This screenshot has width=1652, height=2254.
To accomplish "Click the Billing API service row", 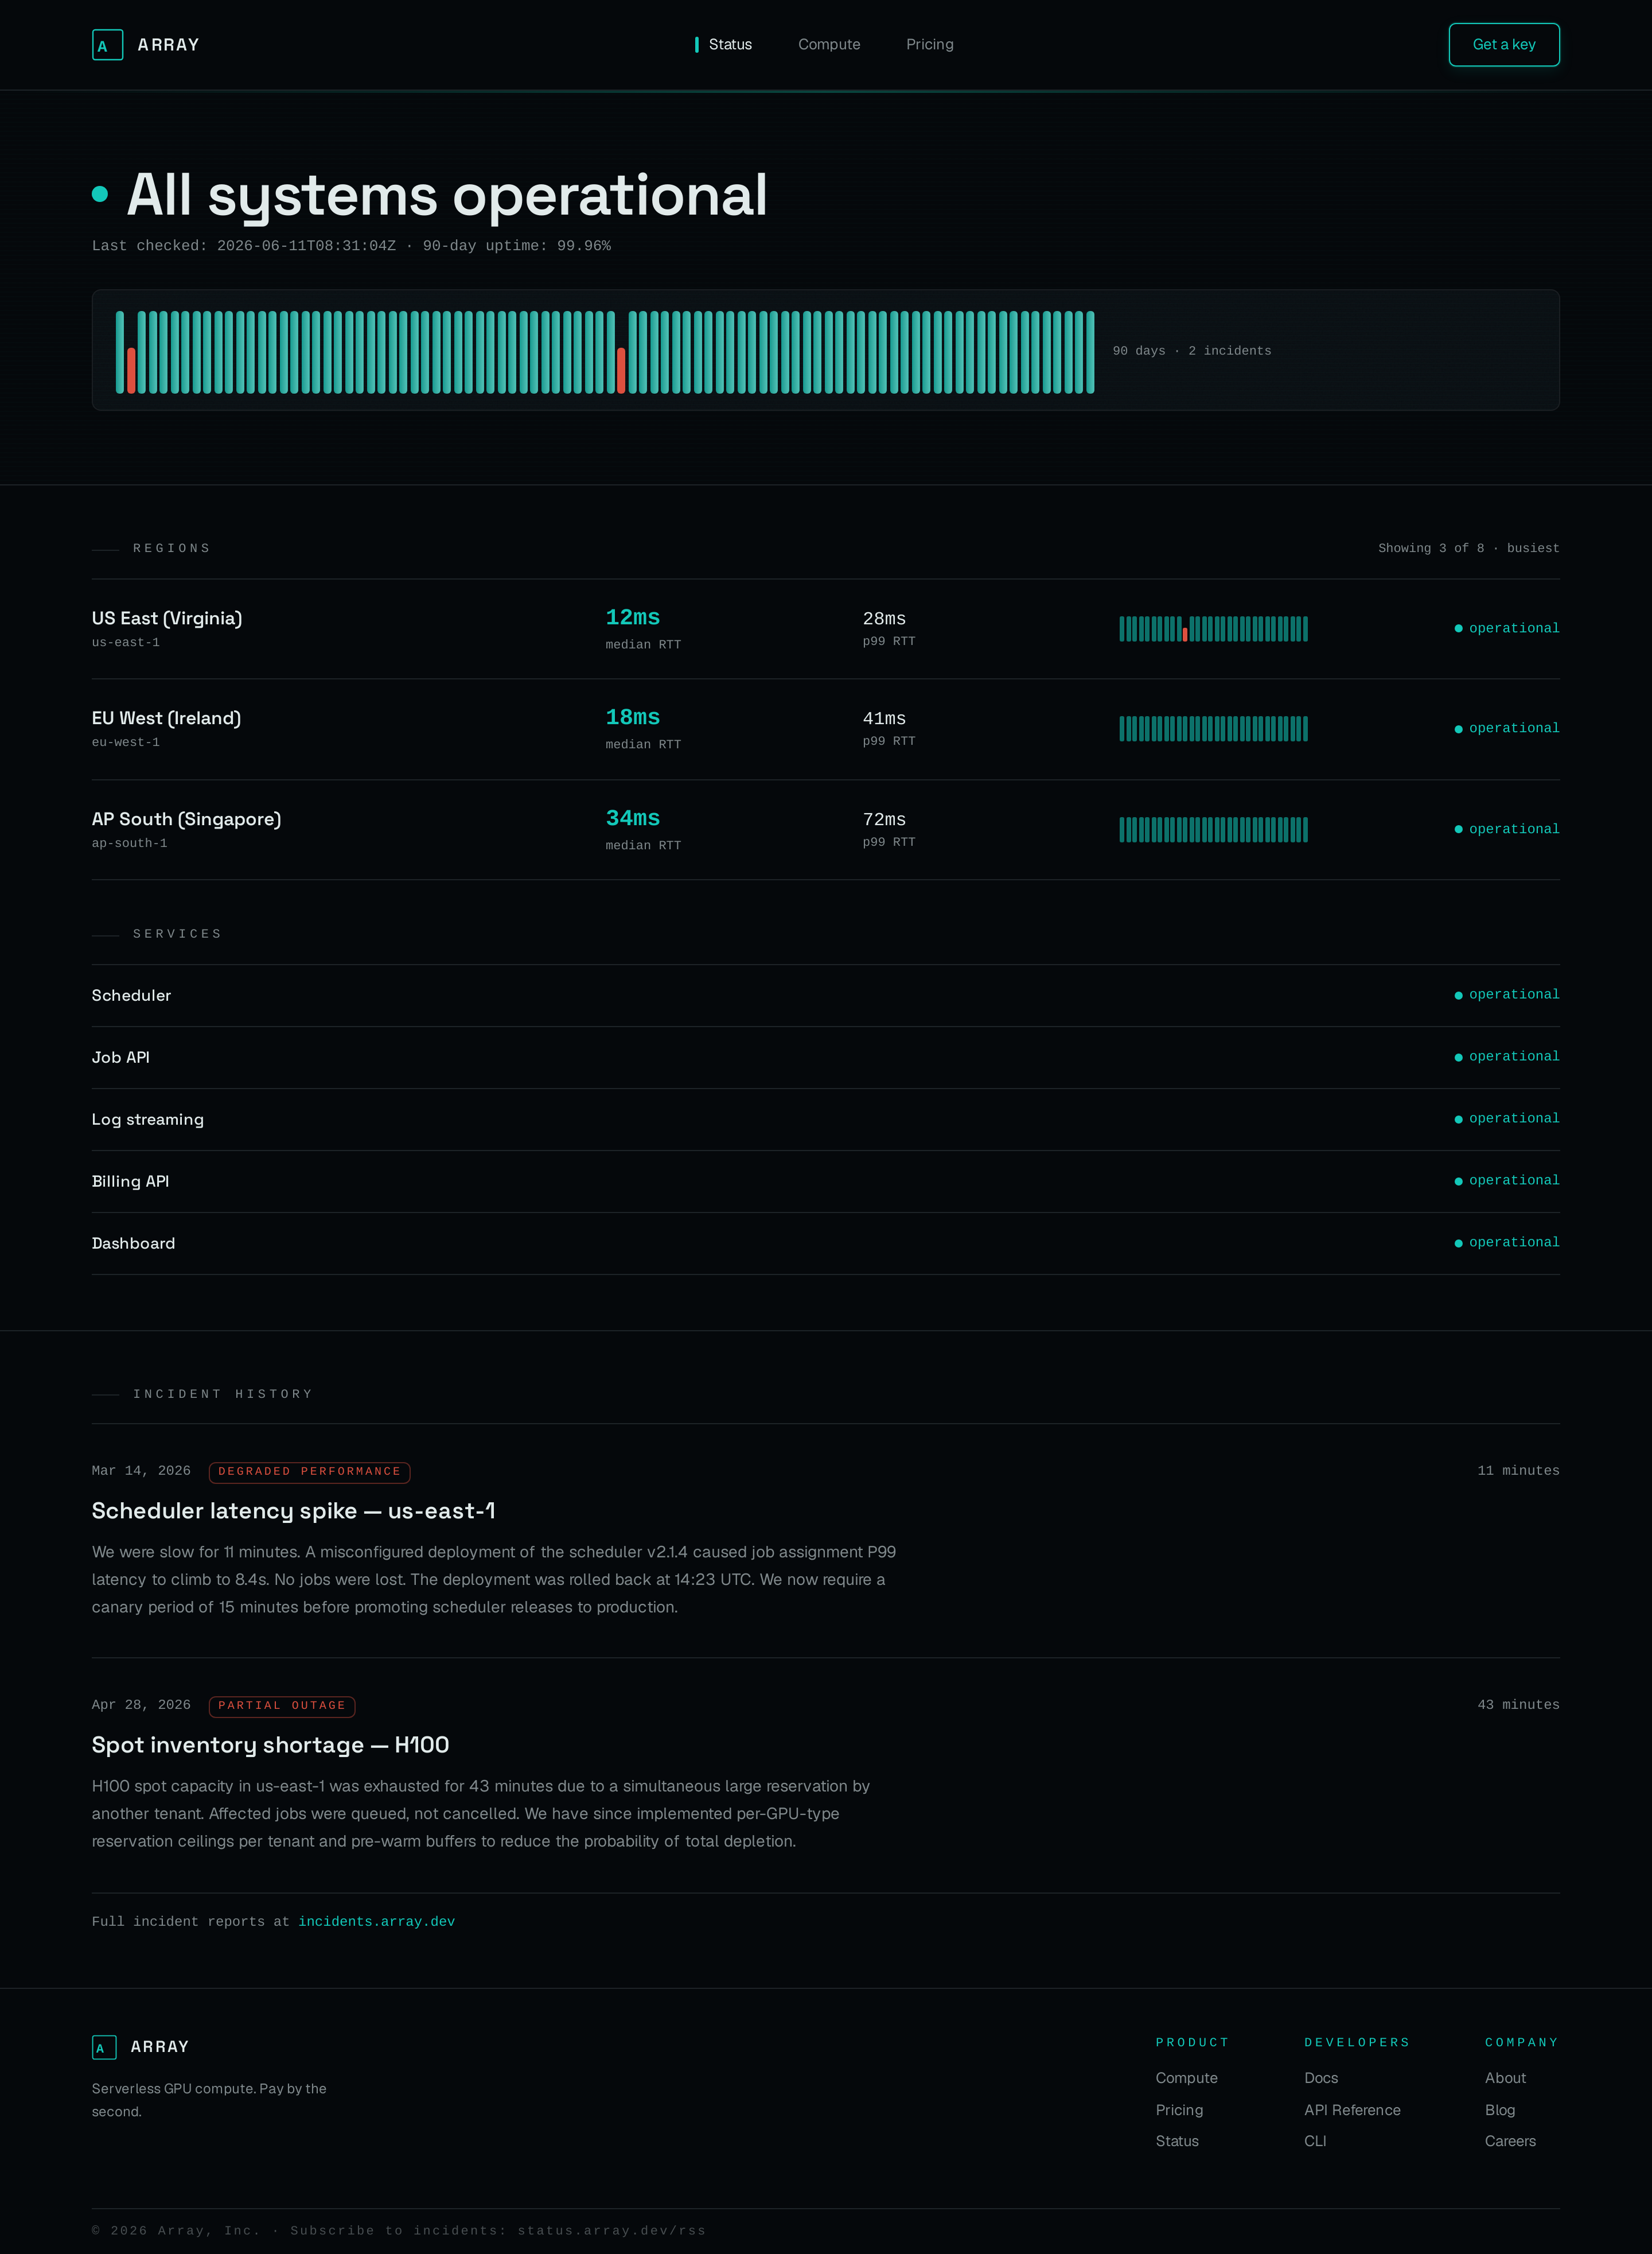I will coord(826,1182).
